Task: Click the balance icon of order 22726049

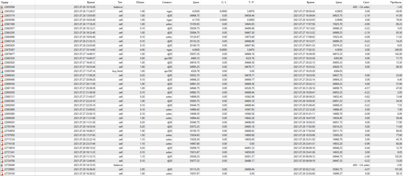Action: tap(2, 165)
